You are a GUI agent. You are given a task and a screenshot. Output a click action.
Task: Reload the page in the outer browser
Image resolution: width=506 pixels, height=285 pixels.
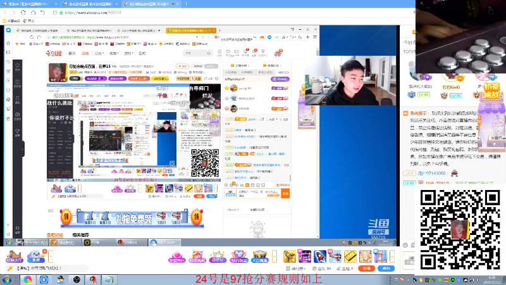23,12
